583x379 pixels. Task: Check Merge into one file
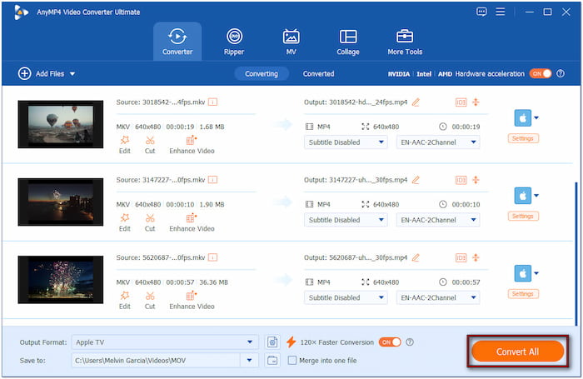click(292, 360)
